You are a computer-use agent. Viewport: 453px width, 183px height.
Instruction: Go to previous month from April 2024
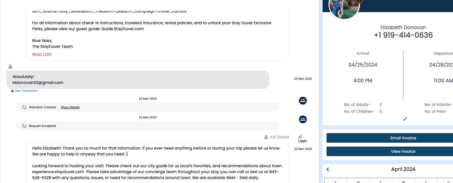[328, 169]
